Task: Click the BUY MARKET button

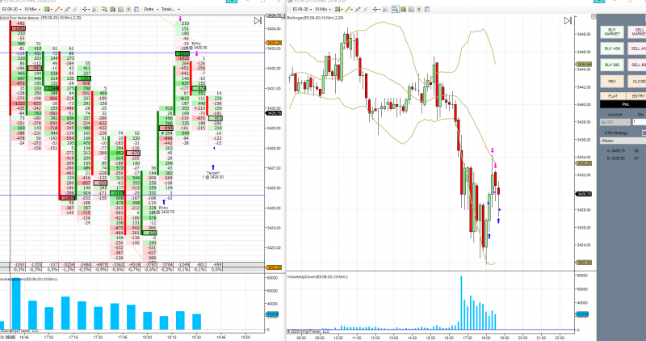Action: (612, 32)
